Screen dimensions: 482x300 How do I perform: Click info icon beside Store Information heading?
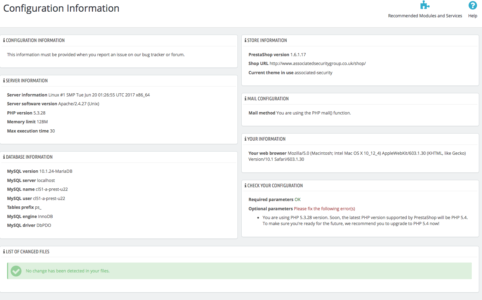tap(246, 40)
